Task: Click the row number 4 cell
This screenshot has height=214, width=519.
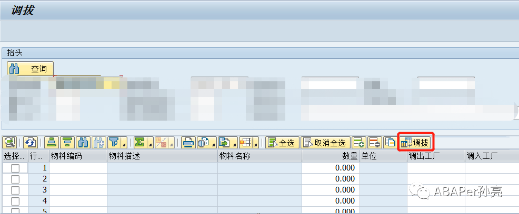Action: point(39,201)
